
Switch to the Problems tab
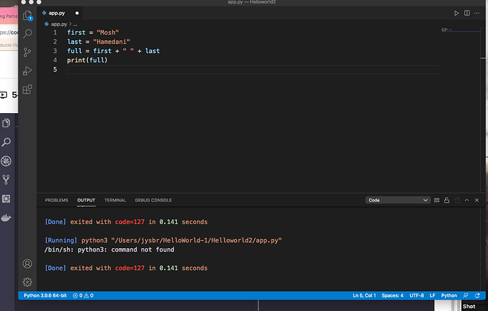(x=57, y=200)
